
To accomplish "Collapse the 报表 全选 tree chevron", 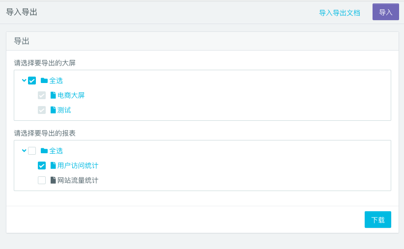I will tap(24, 150).
